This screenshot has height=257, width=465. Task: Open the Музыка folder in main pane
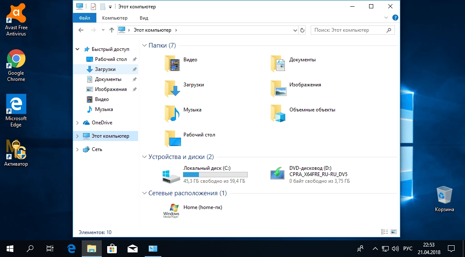coord(183,113)
